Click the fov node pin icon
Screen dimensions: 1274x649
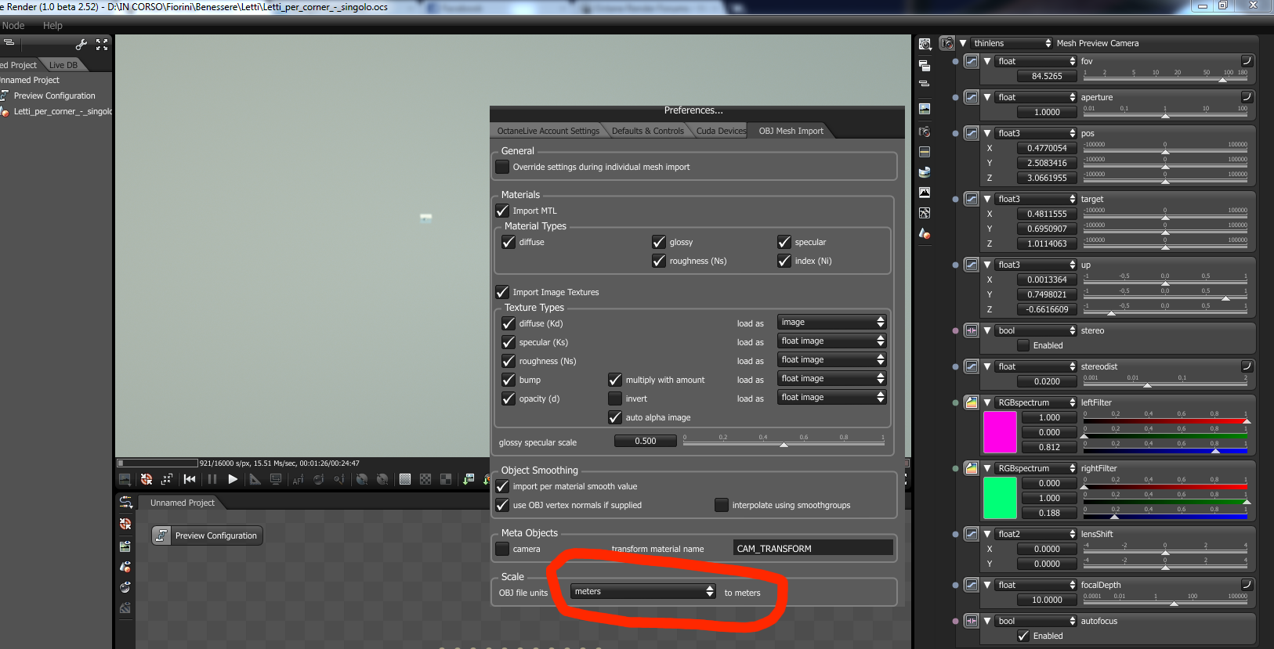(972, 61)
